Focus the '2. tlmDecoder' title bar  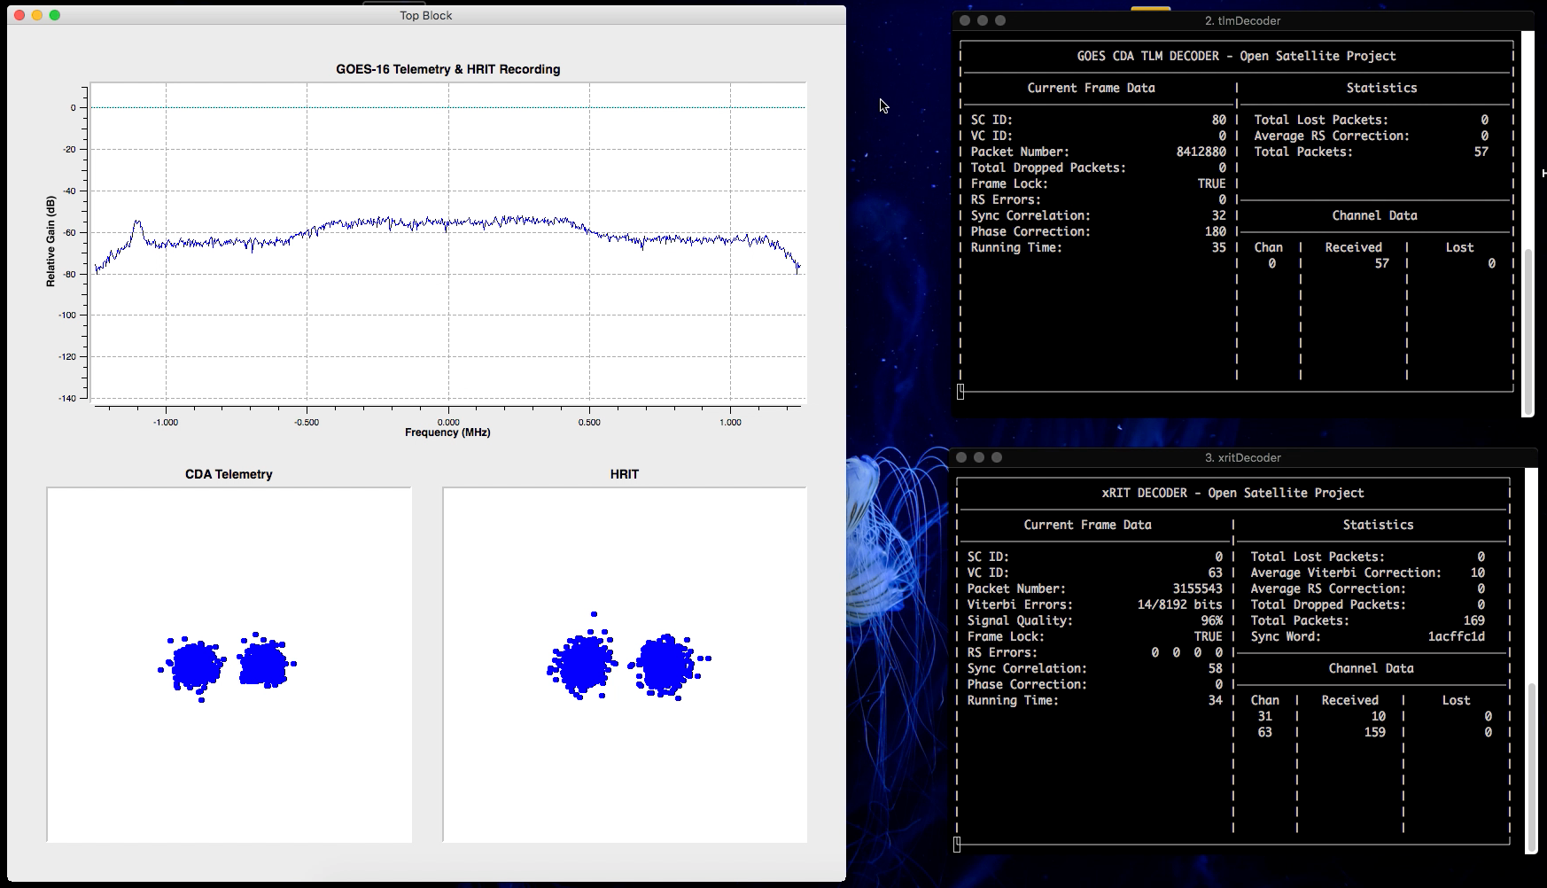(x=1244, y=20)
